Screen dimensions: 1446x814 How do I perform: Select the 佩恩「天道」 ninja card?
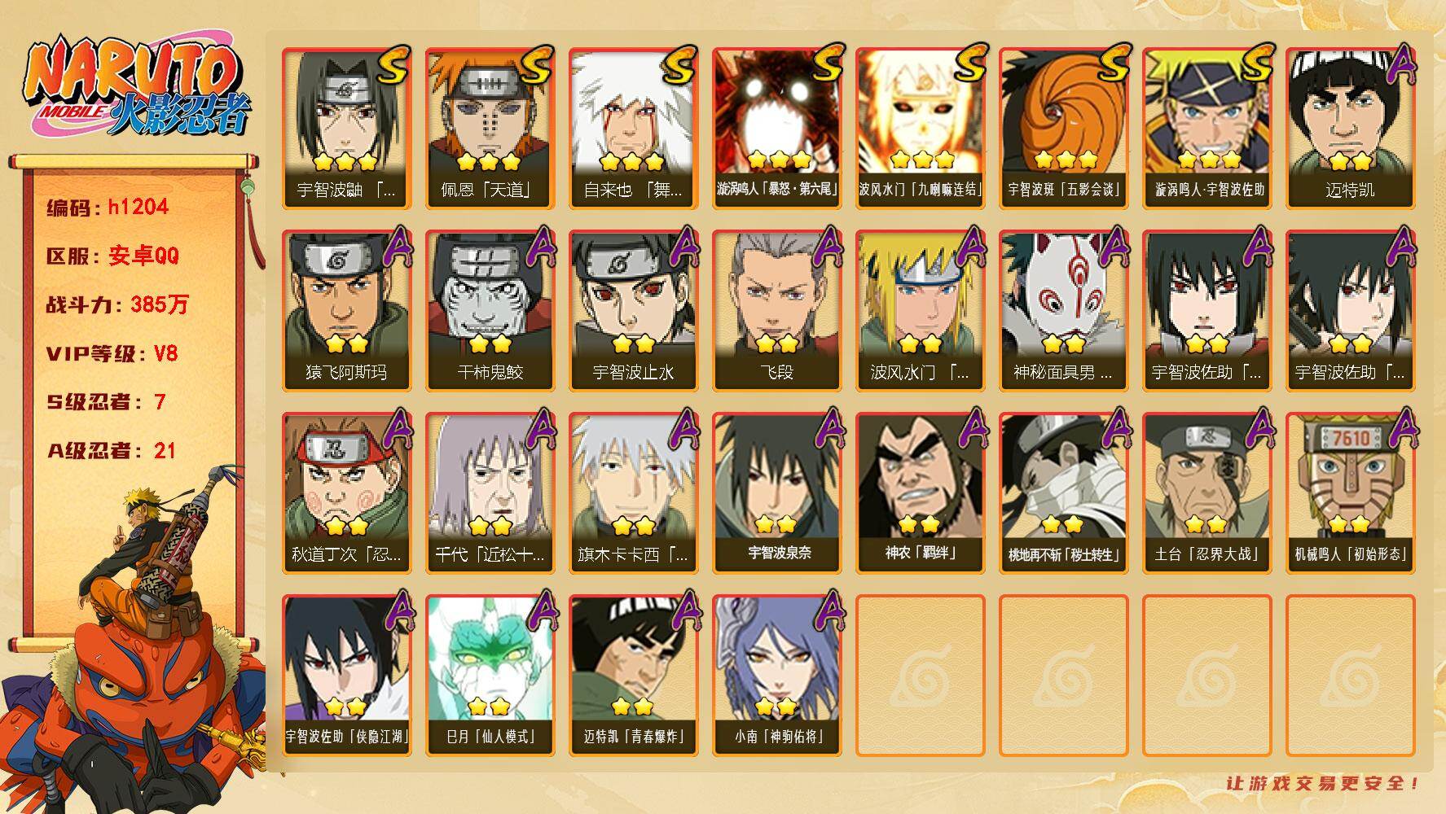click(x=490, y=129)
